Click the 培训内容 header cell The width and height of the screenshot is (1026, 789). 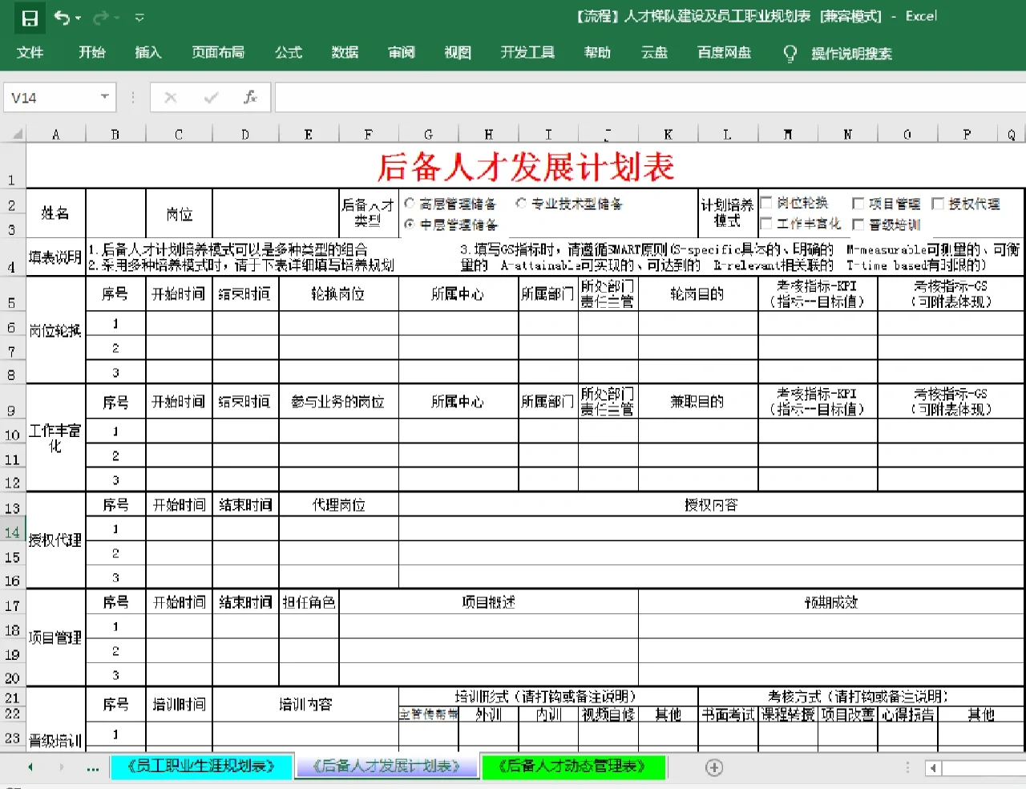pyautogui.click(x=305, y=704)
